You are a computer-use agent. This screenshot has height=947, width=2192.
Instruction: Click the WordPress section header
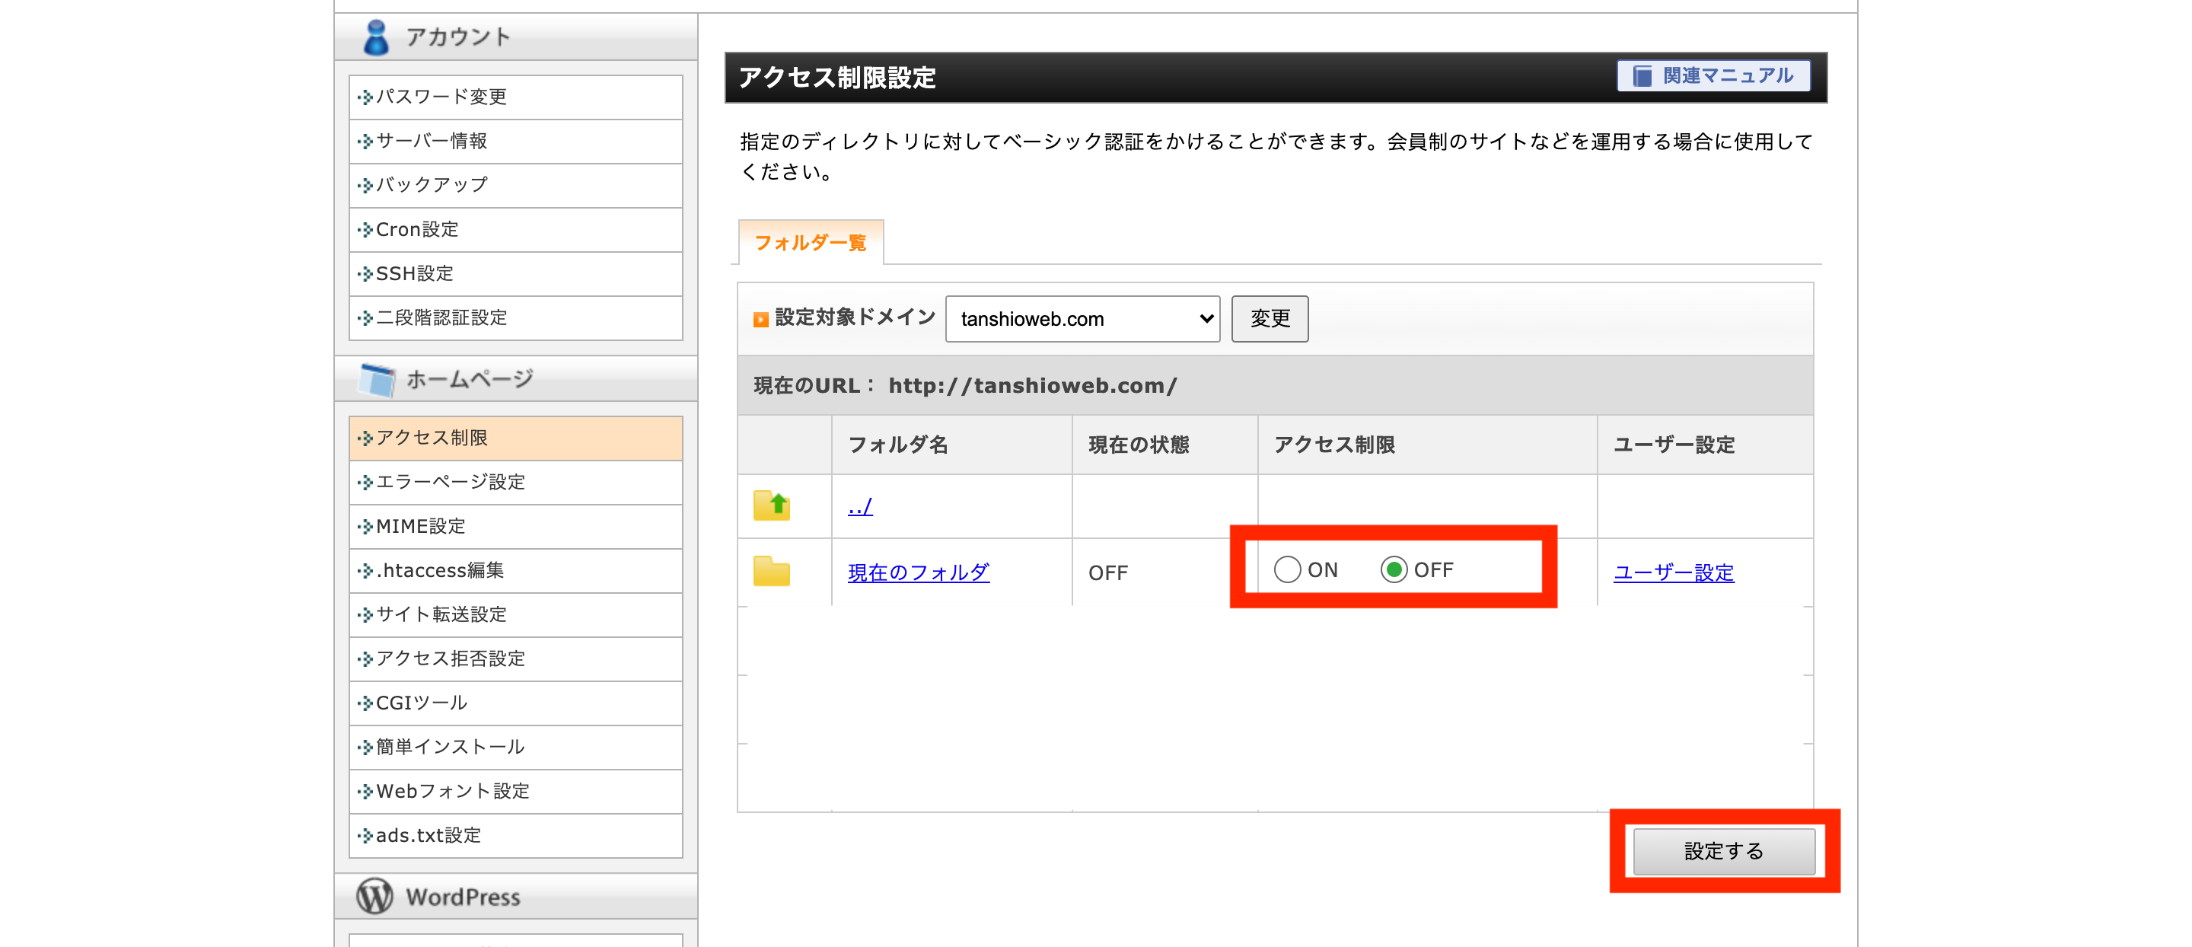point(516,897)
